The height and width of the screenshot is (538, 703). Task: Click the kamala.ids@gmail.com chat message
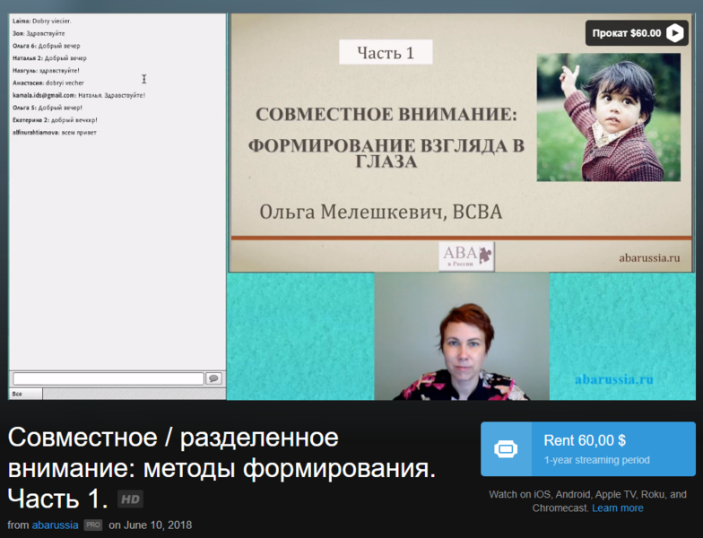[x=79, y=95]
